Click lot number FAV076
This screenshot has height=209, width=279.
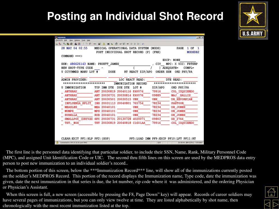pyautogui.click(x=138, y=96)
